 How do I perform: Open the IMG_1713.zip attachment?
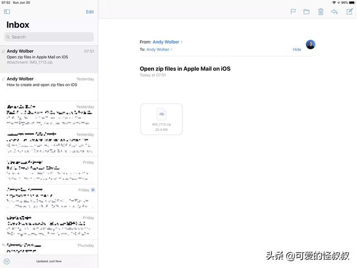pyautogui.click(x=161, y=119)
